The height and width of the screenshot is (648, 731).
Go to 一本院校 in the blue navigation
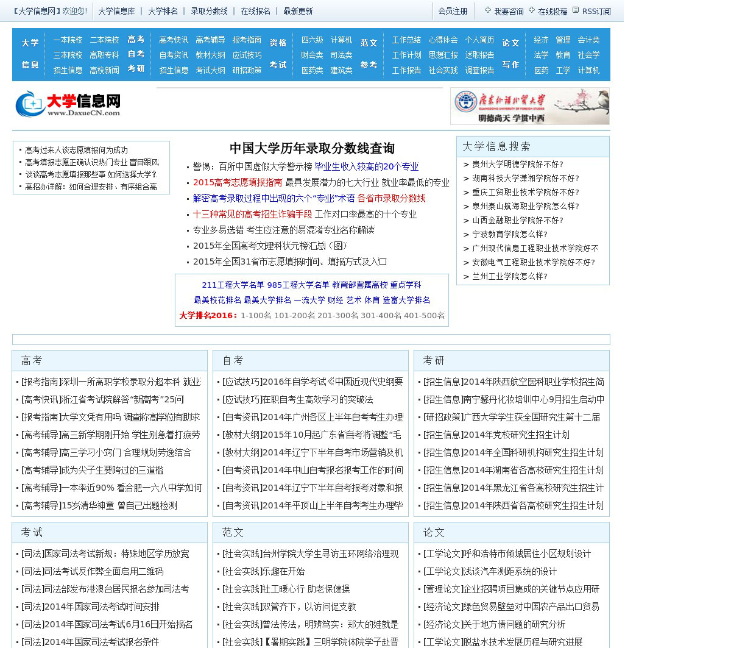click(68, 40)
